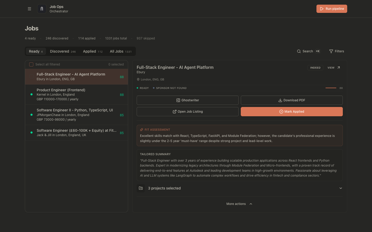
Task: Open the hamburger navigation menu
Action: 29,9
